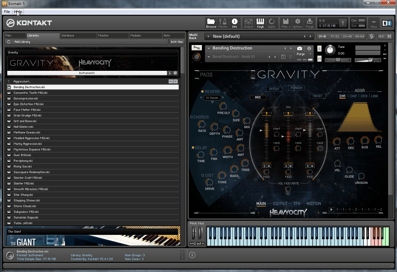Open Gravity library info icon
This screenshot has height=272, width=397.
point(170,73)
